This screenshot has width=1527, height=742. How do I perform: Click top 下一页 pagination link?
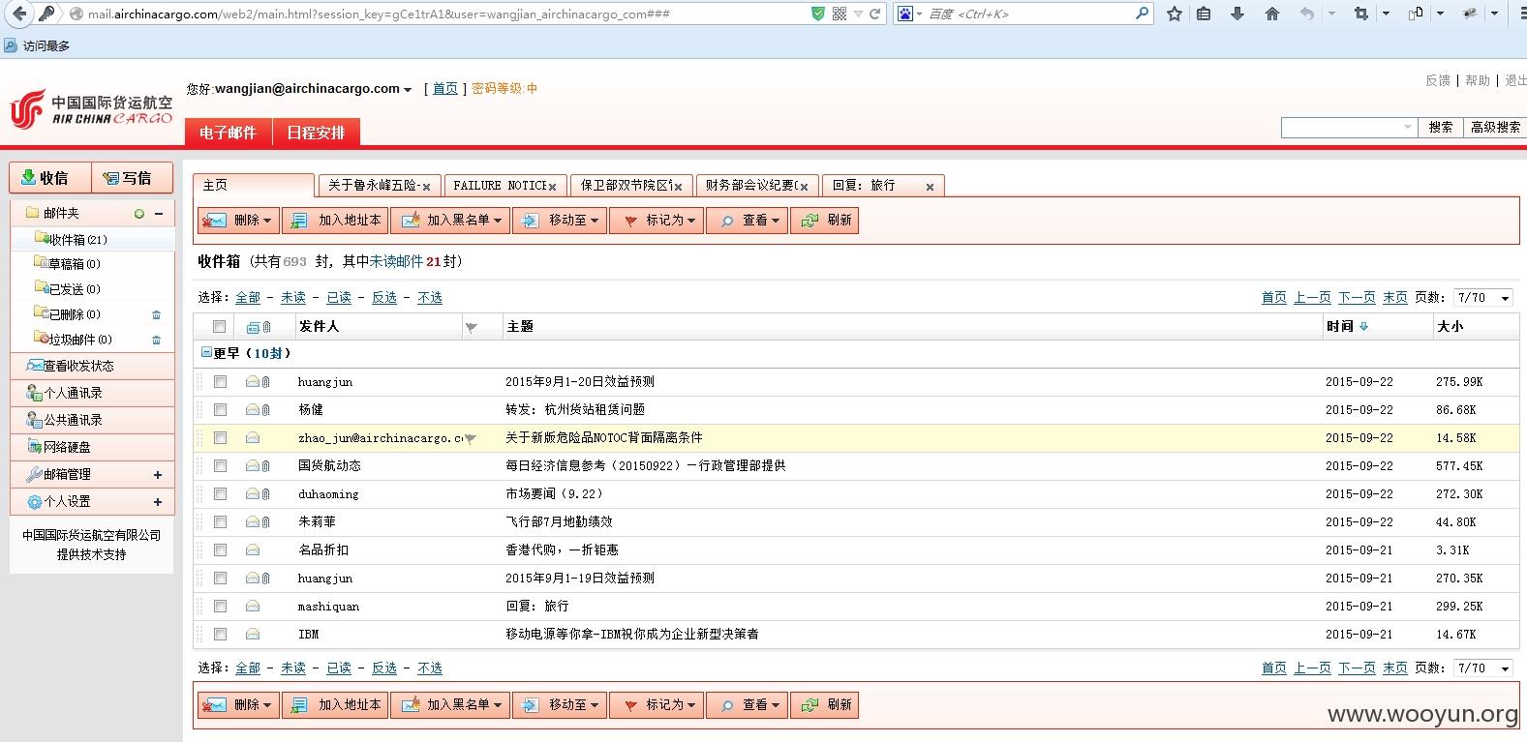[1357, 298]
